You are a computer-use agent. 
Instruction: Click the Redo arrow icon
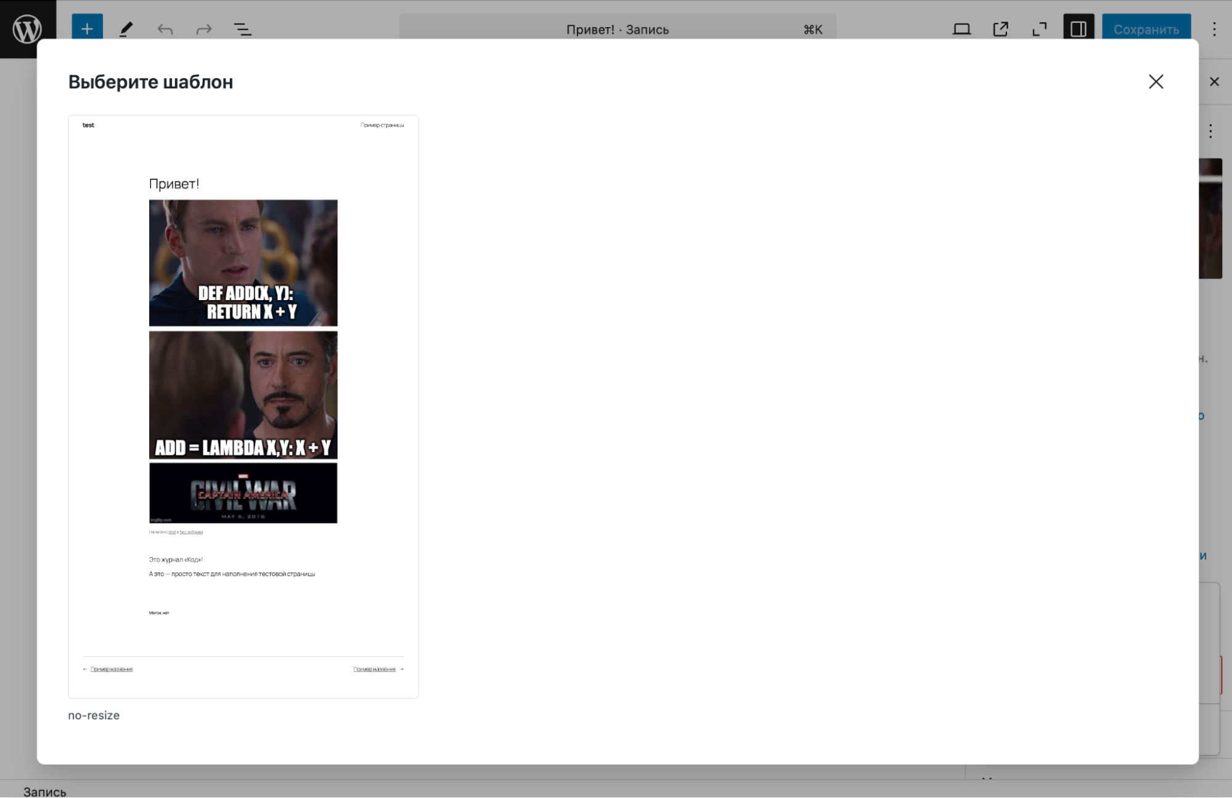pos(203,28)
